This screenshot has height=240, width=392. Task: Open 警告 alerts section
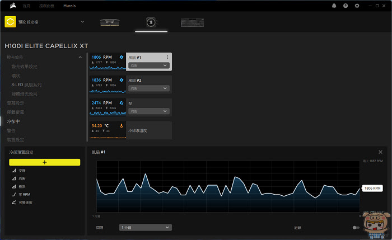pos(11,130)
